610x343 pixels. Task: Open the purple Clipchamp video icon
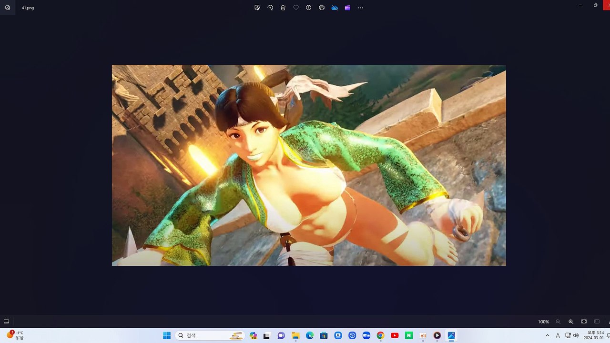347,8
